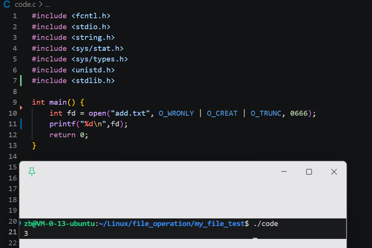Click the O_CREAT flag on line 10
The width and height of the screenshot is (372, 248).
[x=222, y=113]
